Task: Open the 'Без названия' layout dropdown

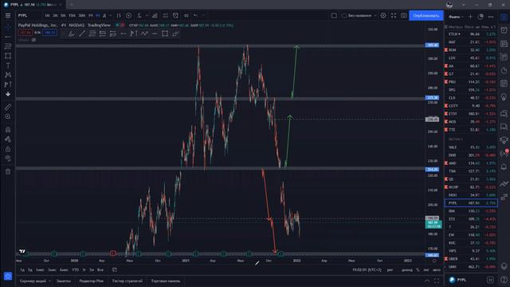Action: (x=359, y=16)
